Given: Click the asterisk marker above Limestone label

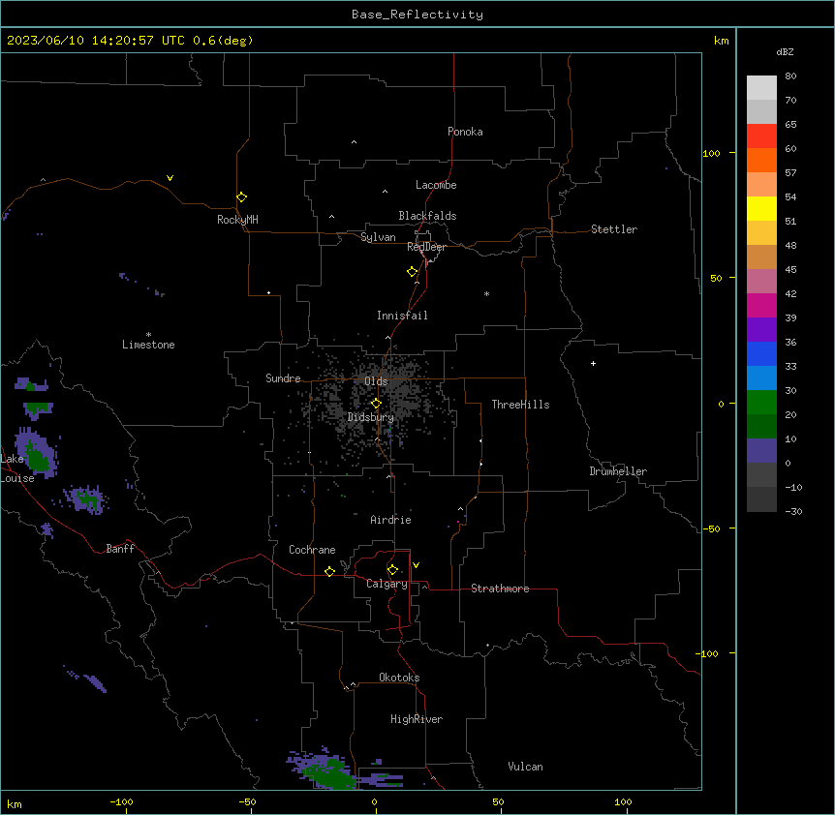Looking at the screenshot, I should pos(148,334).
